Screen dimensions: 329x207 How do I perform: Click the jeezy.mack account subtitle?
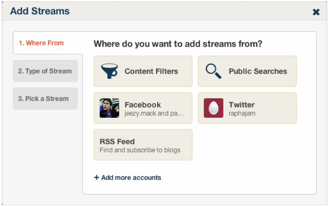154,113
